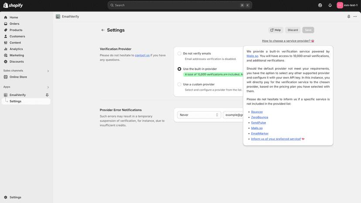Open the Bouncer provider link
This screenshot has height=203, width=361.
tap(257, 112)
